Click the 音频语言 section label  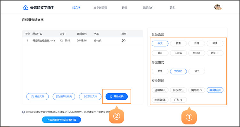coord(158,35)
